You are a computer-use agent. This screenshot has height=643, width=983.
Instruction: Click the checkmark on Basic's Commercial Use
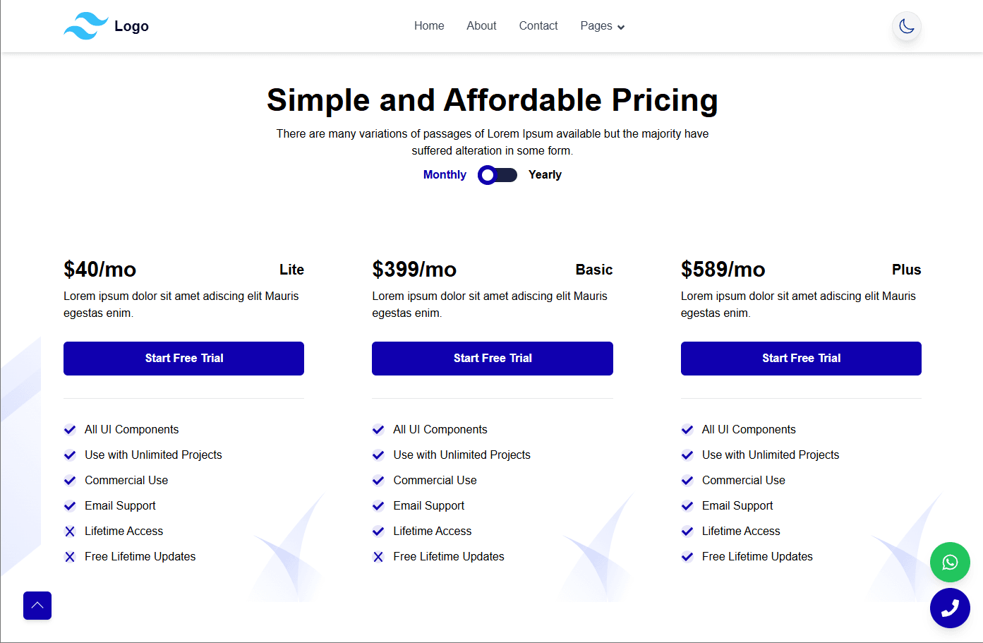point(378,480)
